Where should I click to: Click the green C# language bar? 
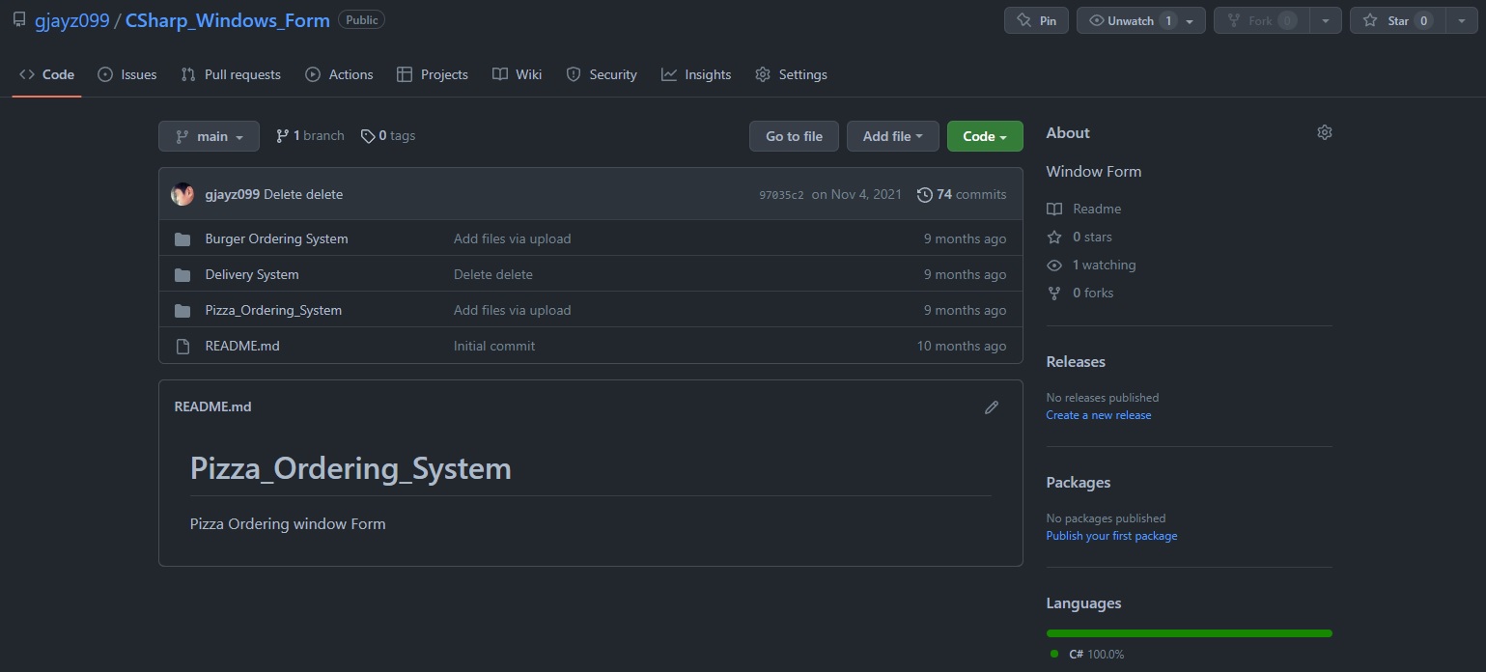pyautogui.click(x=1189, y=633)
